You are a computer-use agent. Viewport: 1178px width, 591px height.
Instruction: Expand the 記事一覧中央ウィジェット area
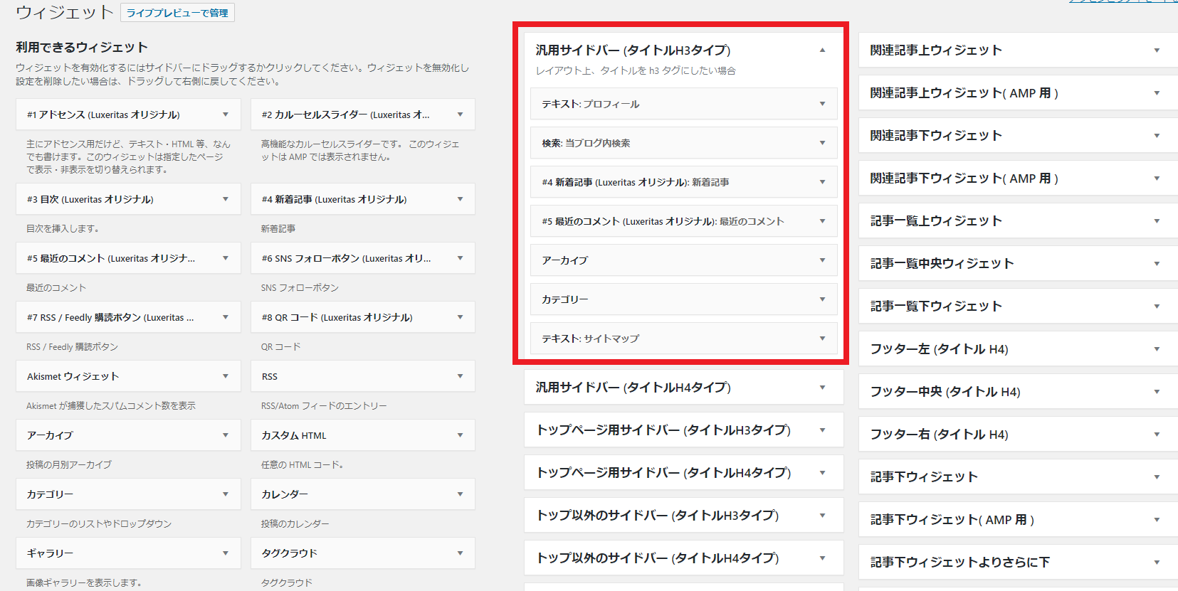click(1157, 264)
